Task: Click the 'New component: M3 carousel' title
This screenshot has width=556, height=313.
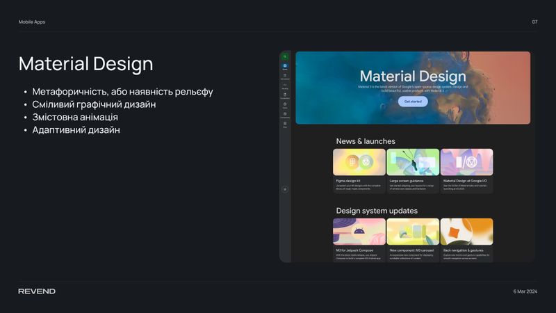Action: pyautogui.click(x=411, y=250)
